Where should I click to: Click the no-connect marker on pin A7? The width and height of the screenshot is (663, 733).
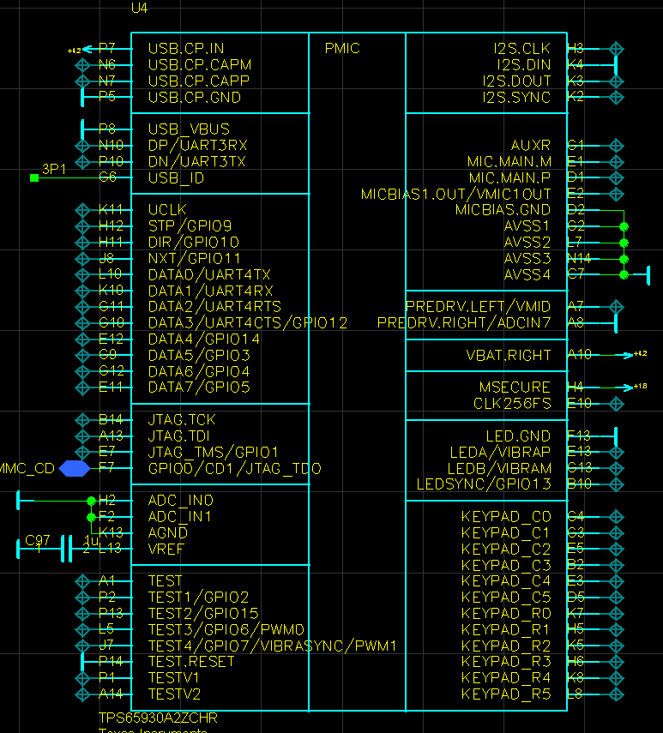[616, 307]
